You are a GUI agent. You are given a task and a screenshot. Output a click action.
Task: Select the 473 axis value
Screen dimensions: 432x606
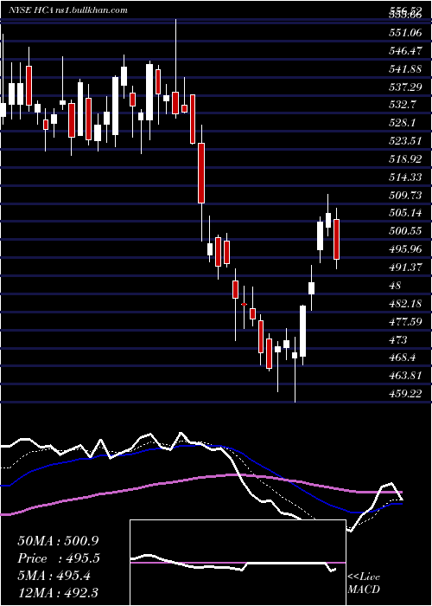[398, 339]
